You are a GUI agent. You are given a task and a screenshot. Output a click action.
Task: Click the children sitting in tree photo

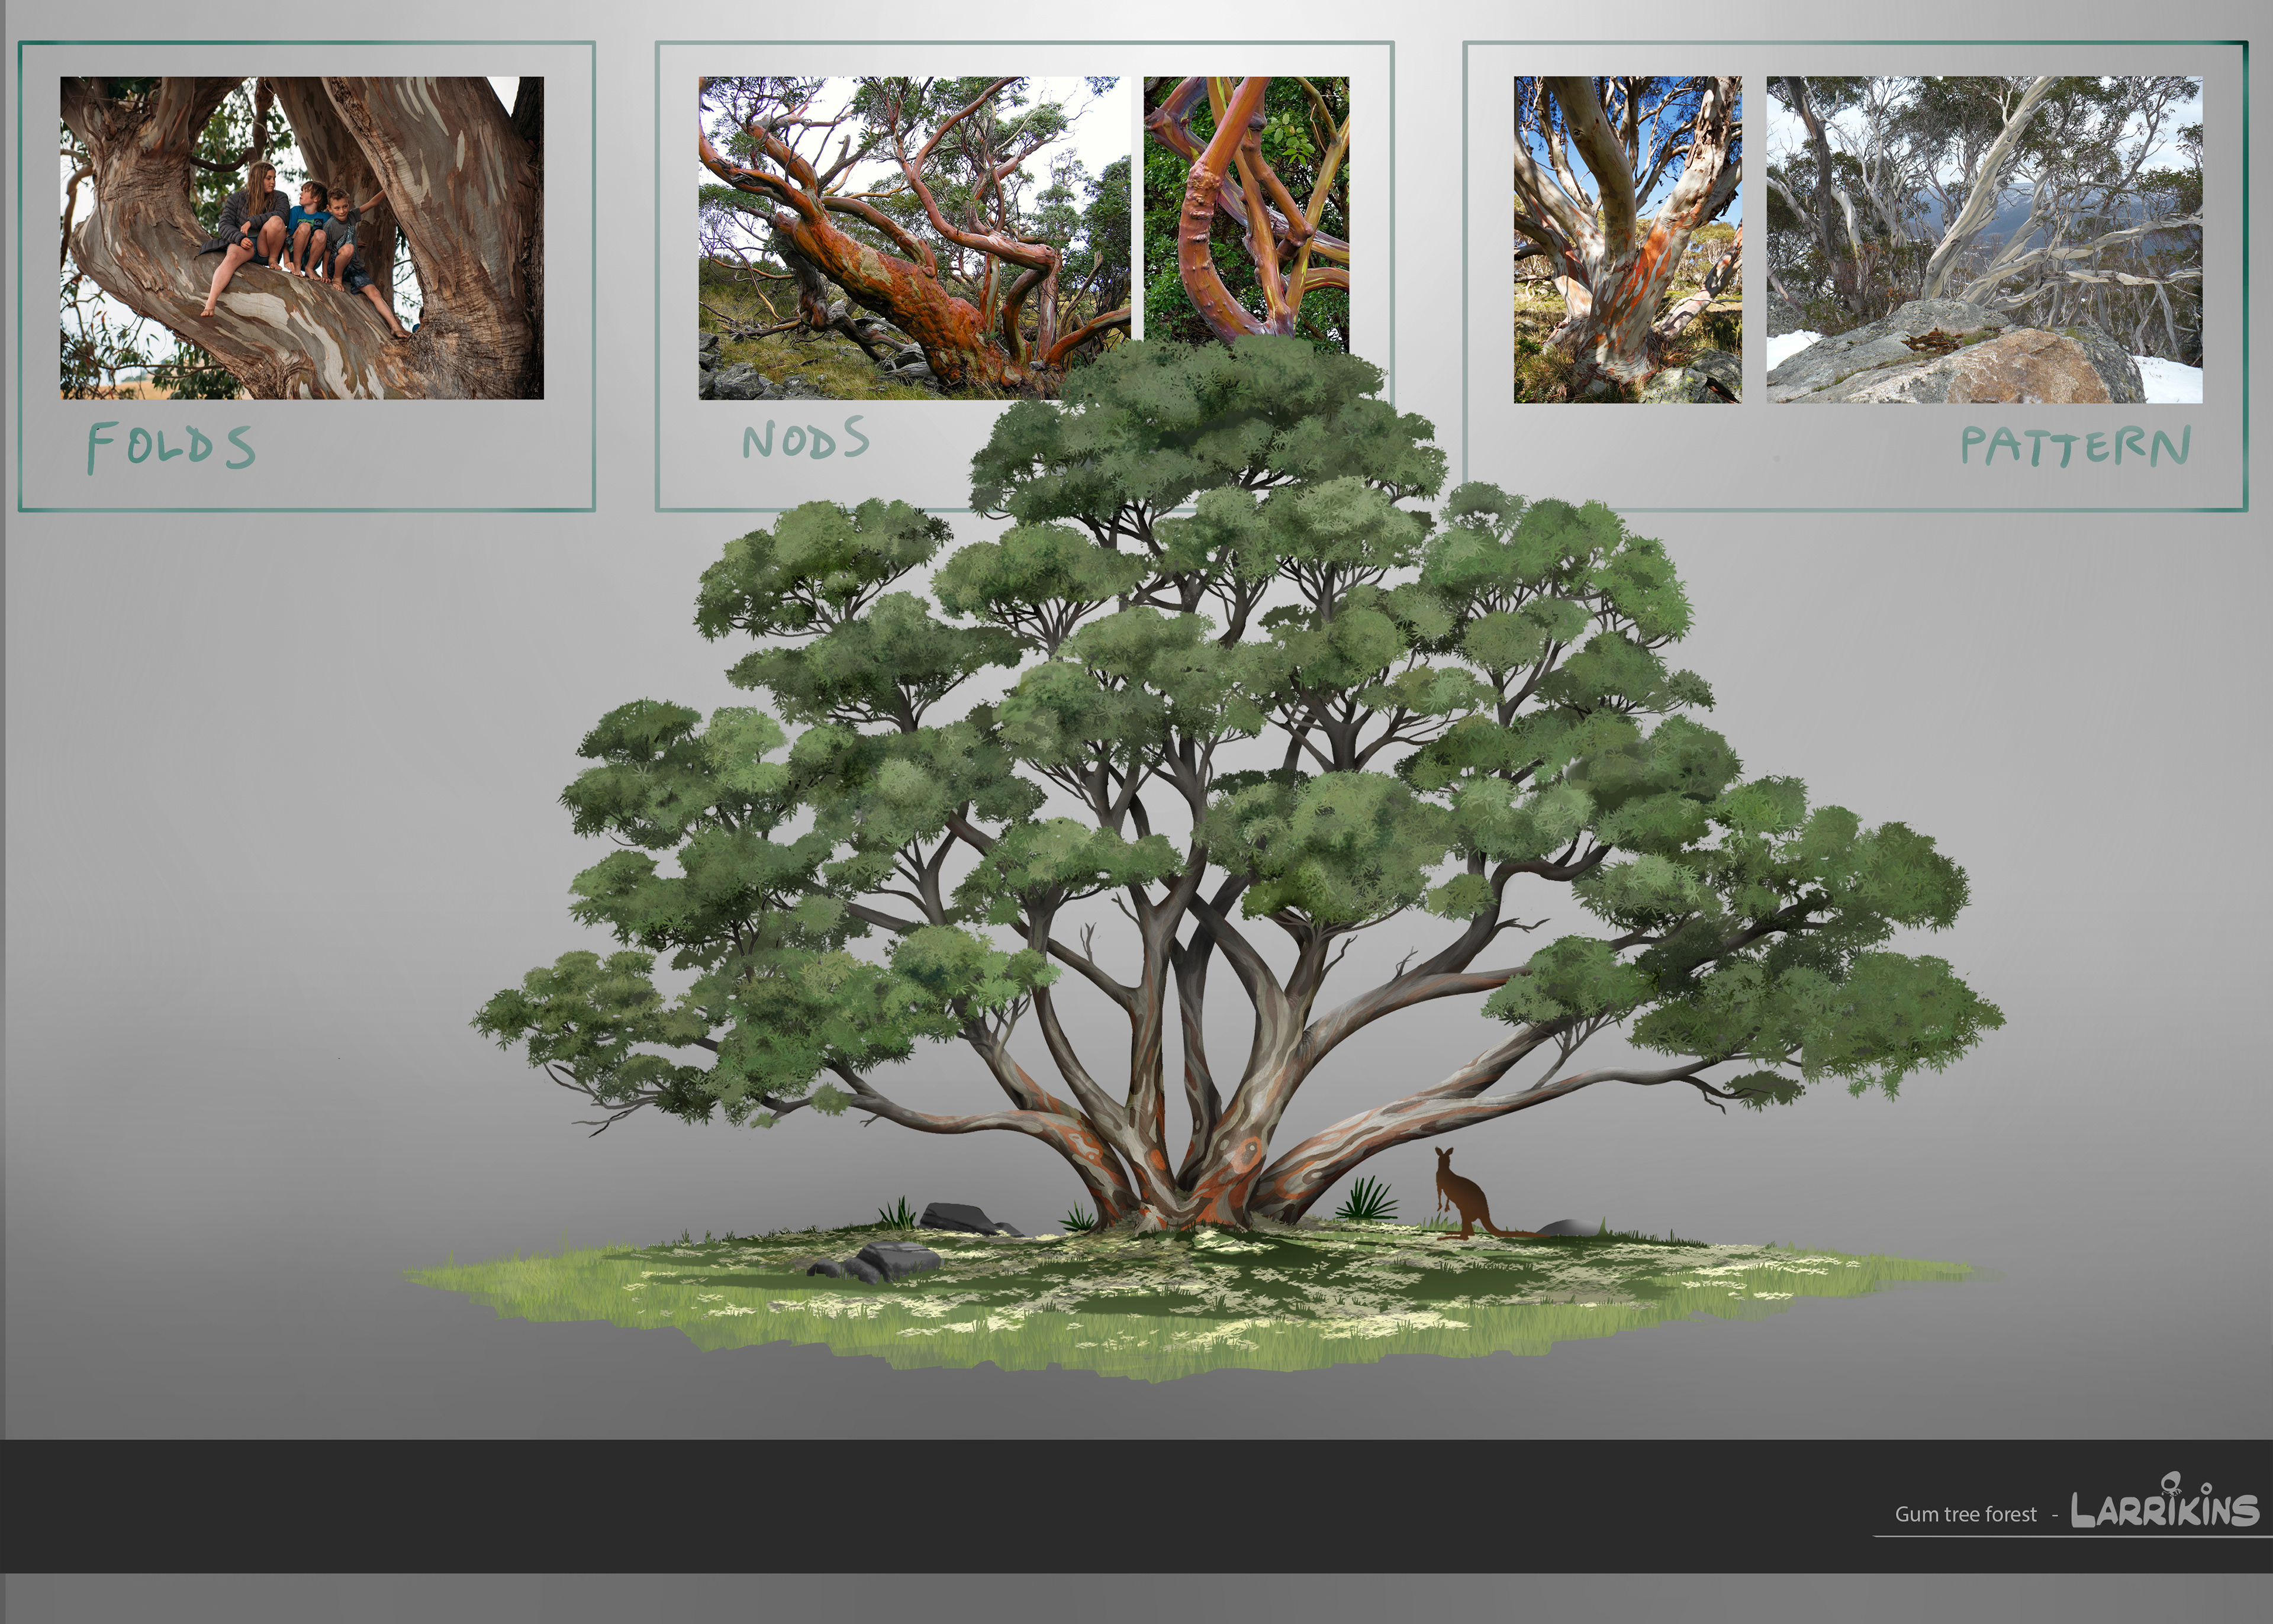tap(301, 238)
